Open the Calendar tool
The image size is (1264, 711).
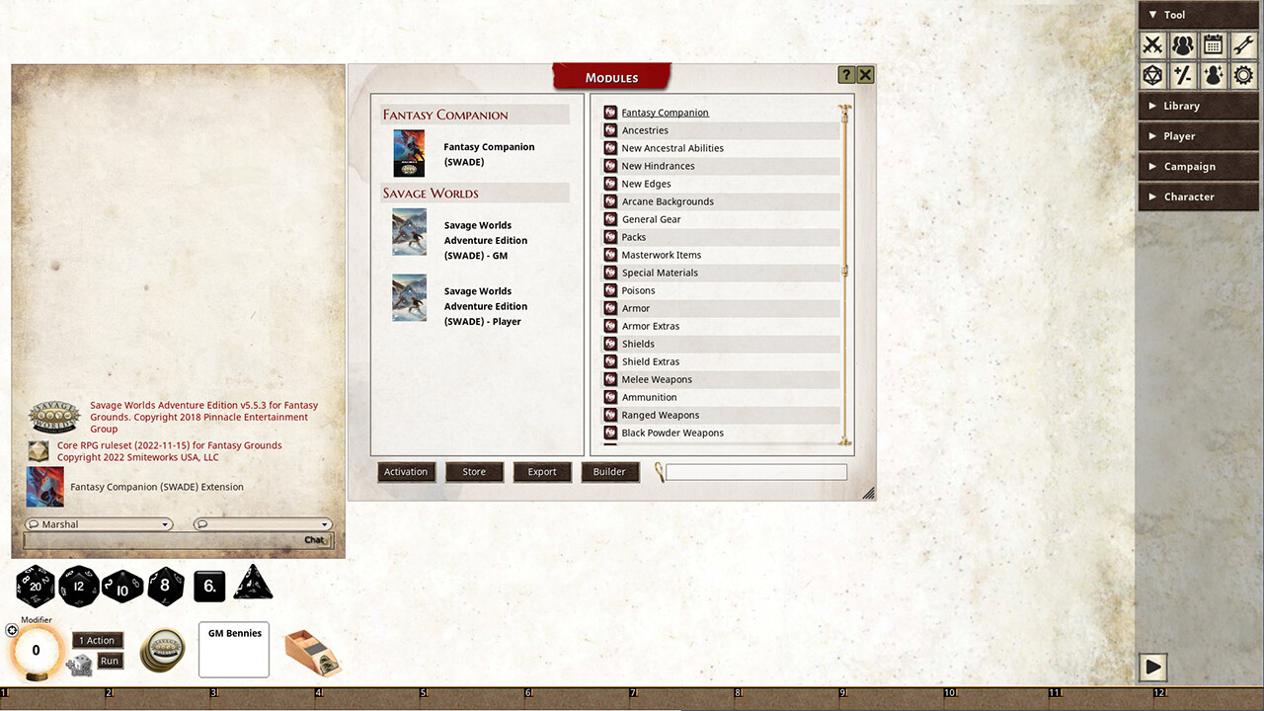click(1214, 44)
